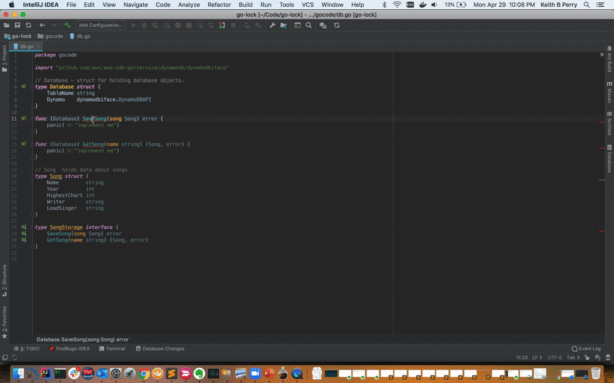The image size is (614, 383).
Task: Click the Back navigation arrow
Action: [x=42, y=25]
